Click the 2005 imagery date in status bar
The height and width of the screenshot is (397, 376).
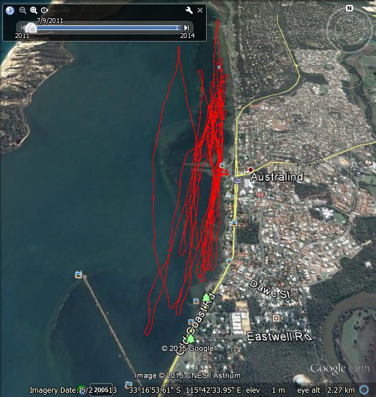click(102, 390)
